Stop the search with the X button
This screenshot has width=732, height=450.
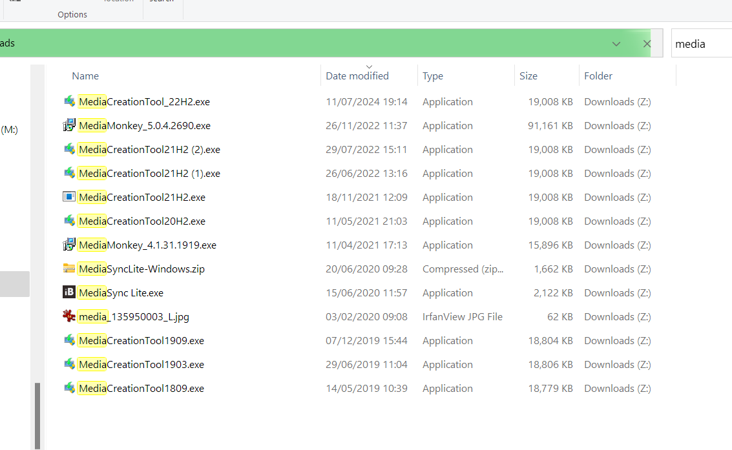(x=647, y=44)
